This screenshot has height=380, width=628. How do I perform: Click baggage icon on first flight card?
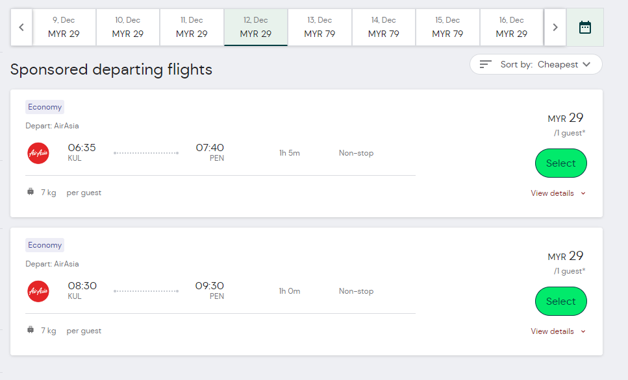click(x=31, y=192)
